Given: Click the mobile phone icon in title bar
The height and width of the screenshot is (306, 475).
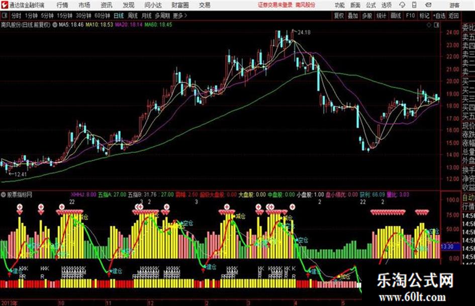Looking at the screenshot, I should (x=414, y=5).
